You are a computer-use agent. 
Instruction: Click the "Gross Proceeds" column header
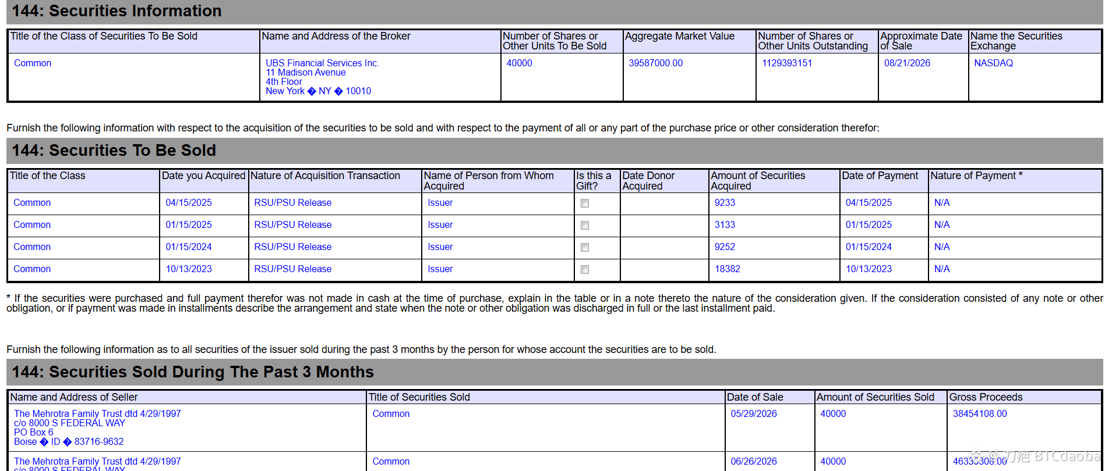986,397
